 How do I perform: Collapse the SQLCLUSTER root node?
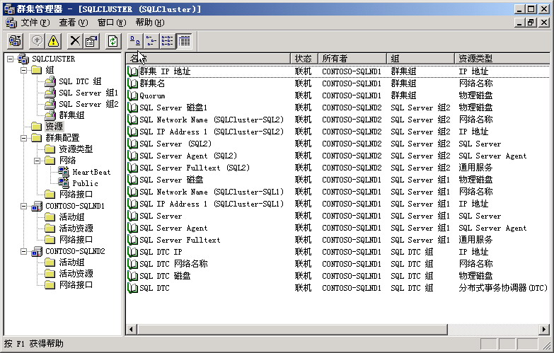coord(10,59)
